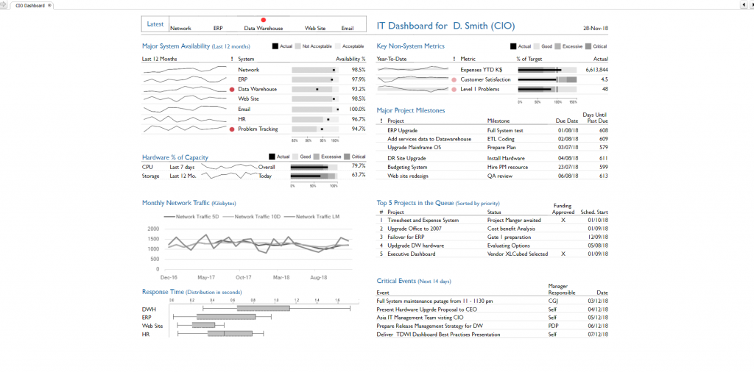Click the pink alert dot beside Level 1 Problems

[x=454, y=89]
